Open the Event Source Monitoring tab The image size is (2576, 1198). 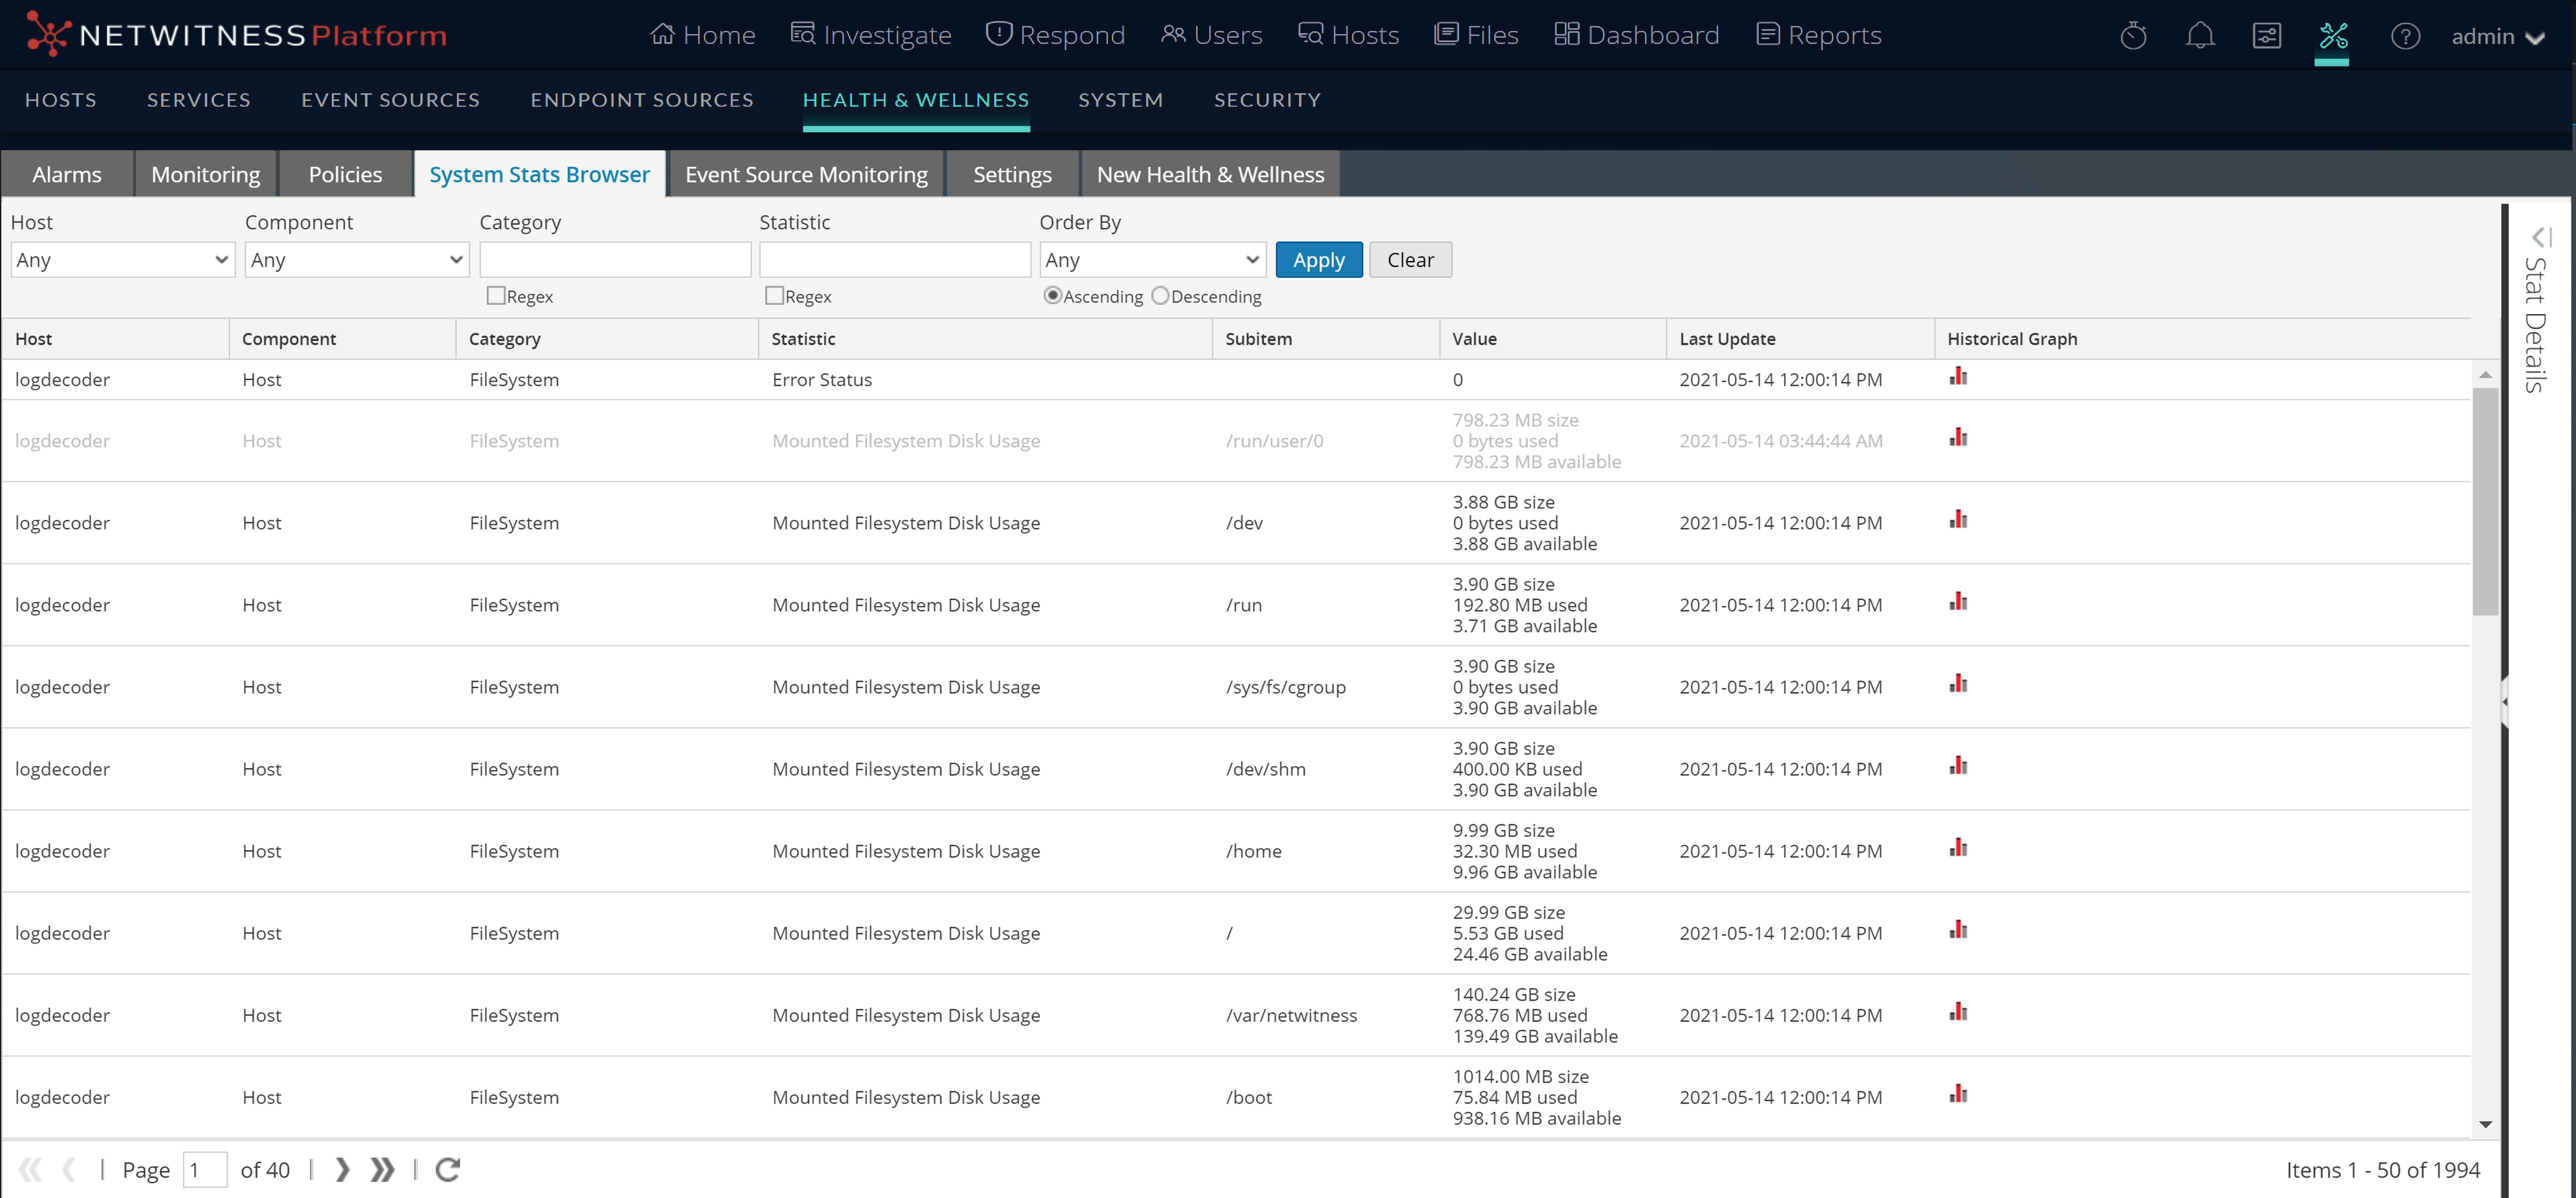tap(806, 174)
